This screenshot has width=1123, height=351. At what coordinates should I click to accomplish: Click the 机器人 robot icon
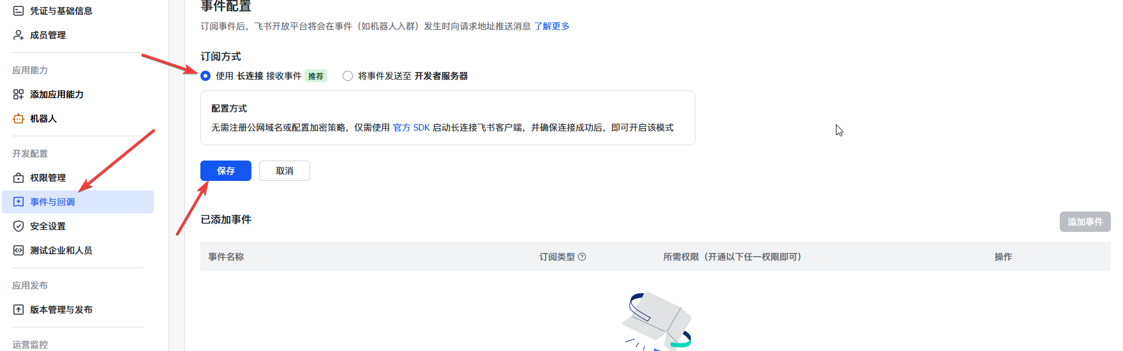pyautogui.click(x=19, y=118)
